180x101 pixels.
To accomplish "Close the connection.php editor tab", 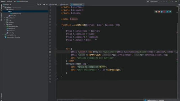I will (x=84, y=4).
